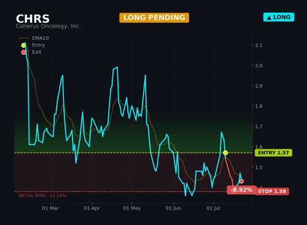Click the STOP 1.38 price label

click(272, 191)
